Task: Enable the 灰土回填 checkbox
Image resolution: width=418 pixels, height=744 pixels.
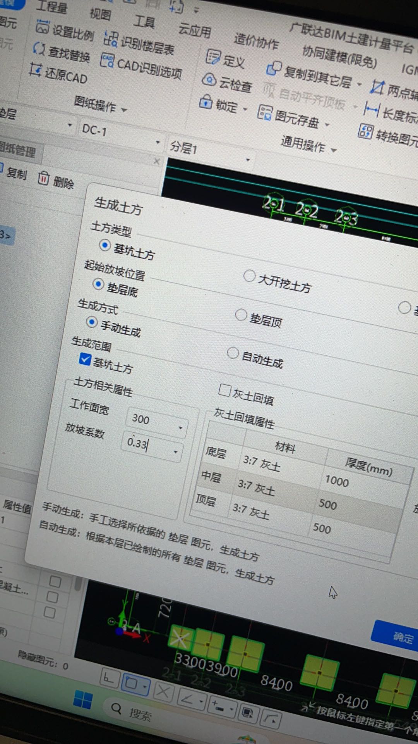Action: [224, 390]
